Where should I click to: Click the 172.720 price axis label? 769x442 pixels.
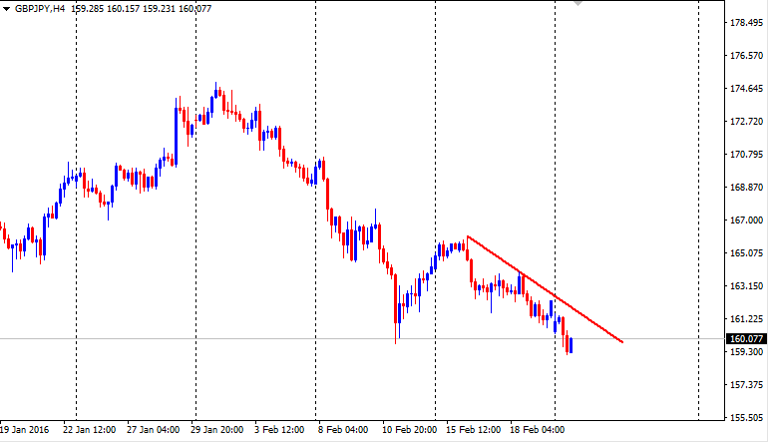tap(746, 121)
